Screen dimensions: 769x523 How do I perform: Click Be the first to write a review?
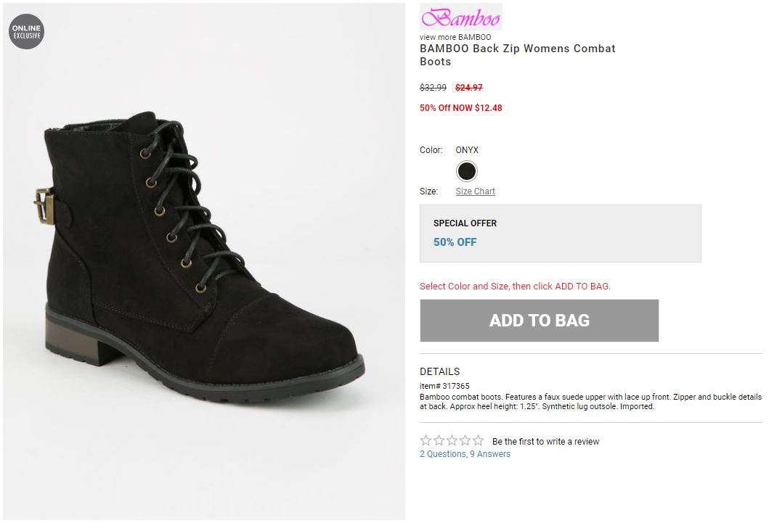[545, 441]
